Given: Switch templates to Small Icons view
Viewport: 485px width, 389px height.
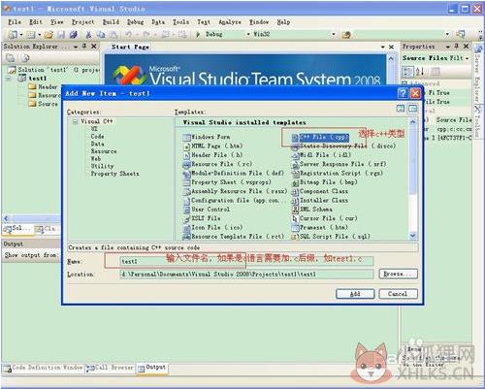Looking at the screenshot, I should point(413,109).
